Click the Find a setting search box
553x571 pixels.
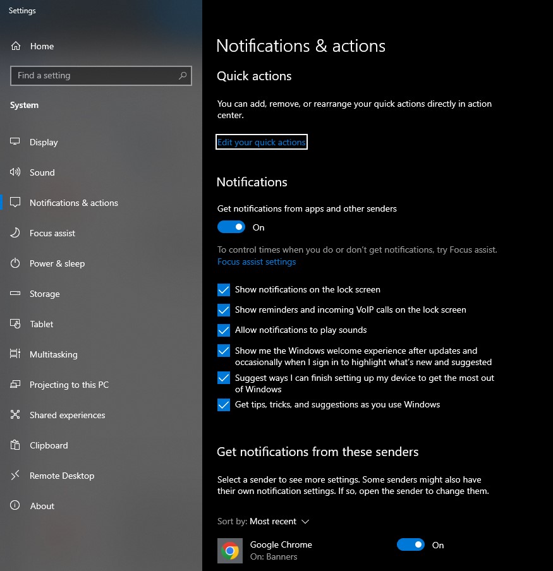click(101, 75)
